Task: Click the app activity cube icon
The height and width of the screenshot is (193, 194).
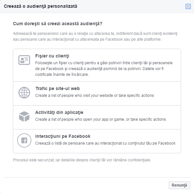Action: pos(24,117)
